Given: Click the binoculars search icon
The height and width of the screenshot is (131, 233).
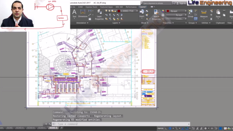Looking at the screenshot, I should 174,3.
